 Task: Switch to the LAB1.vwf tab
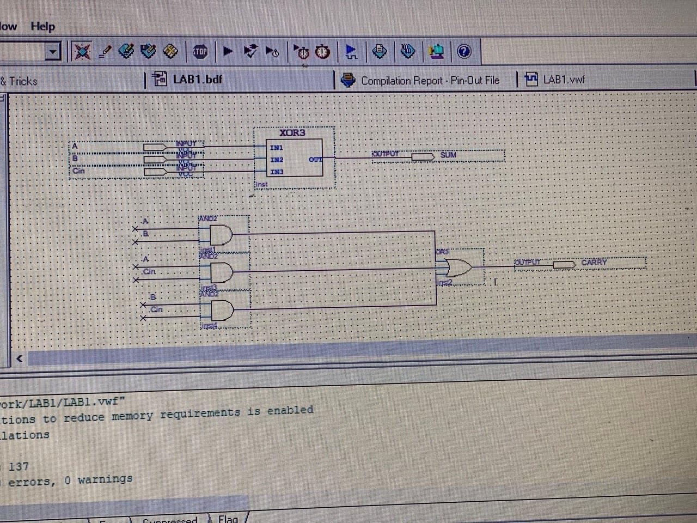[564, 79]
